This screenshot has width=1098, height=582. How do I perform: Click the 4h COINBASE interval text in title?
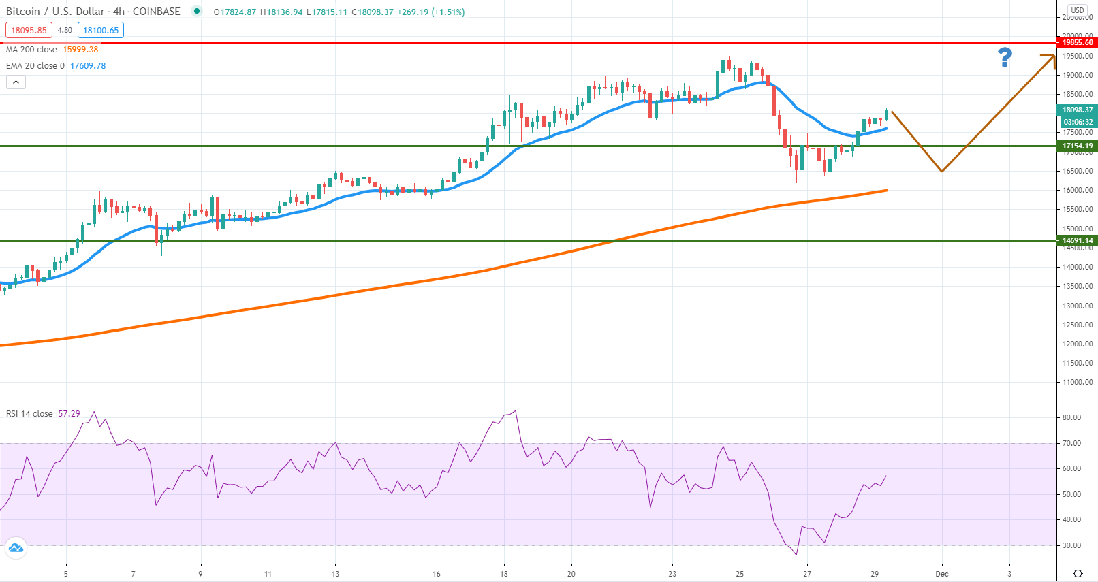point(146,12)
